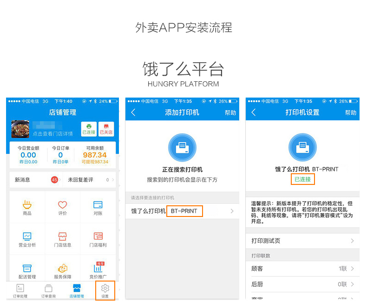
Task: Tap printer search icon on 添加打印机
Action: pos(182,147)
